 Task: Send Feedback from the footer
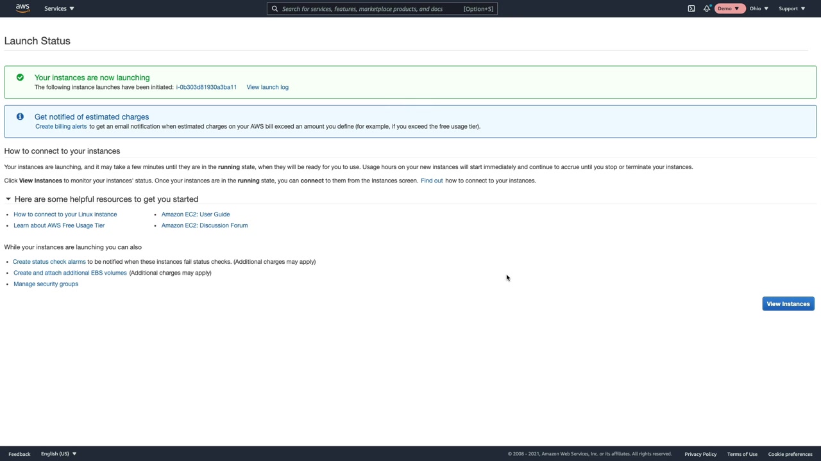pos(19,454)
